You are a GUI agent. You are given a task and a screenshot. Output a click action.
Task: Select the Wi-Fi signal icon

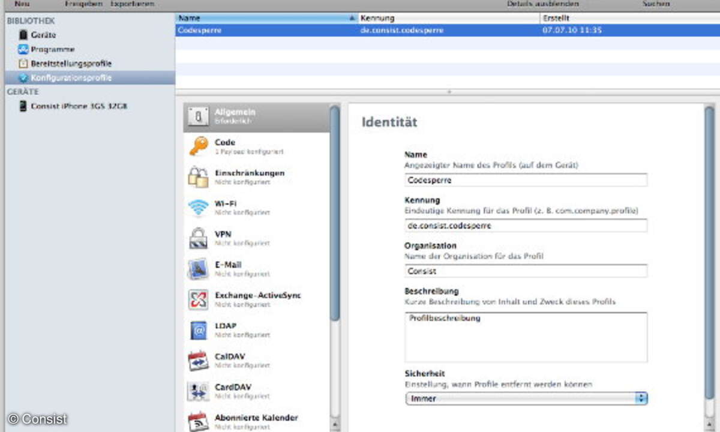(198, 208)
